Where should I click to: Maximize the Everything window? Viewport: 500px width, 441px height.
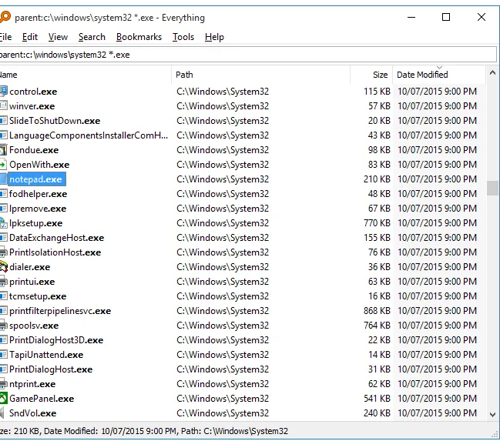[446, 17]
